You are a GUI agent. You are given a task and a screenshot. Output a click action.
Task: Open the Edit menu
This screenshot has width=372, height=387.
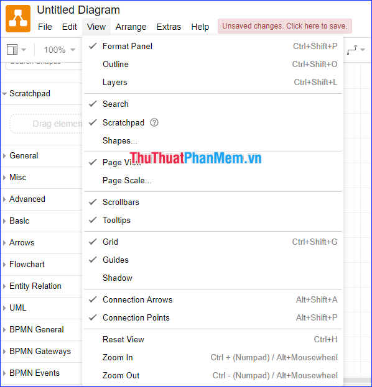(70, 27)
